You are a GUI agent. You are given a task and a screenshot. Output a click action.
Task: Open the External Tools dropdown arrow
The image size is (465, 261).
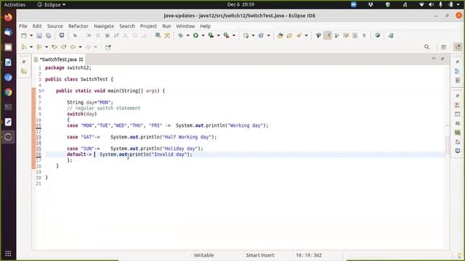click(x=234, y=36)
